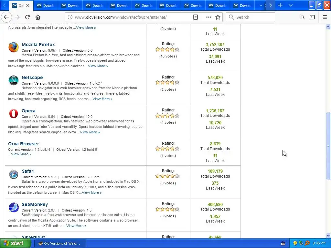Click the security shield tray icon
The image size is (331, 248).
(x=295, y=243)
